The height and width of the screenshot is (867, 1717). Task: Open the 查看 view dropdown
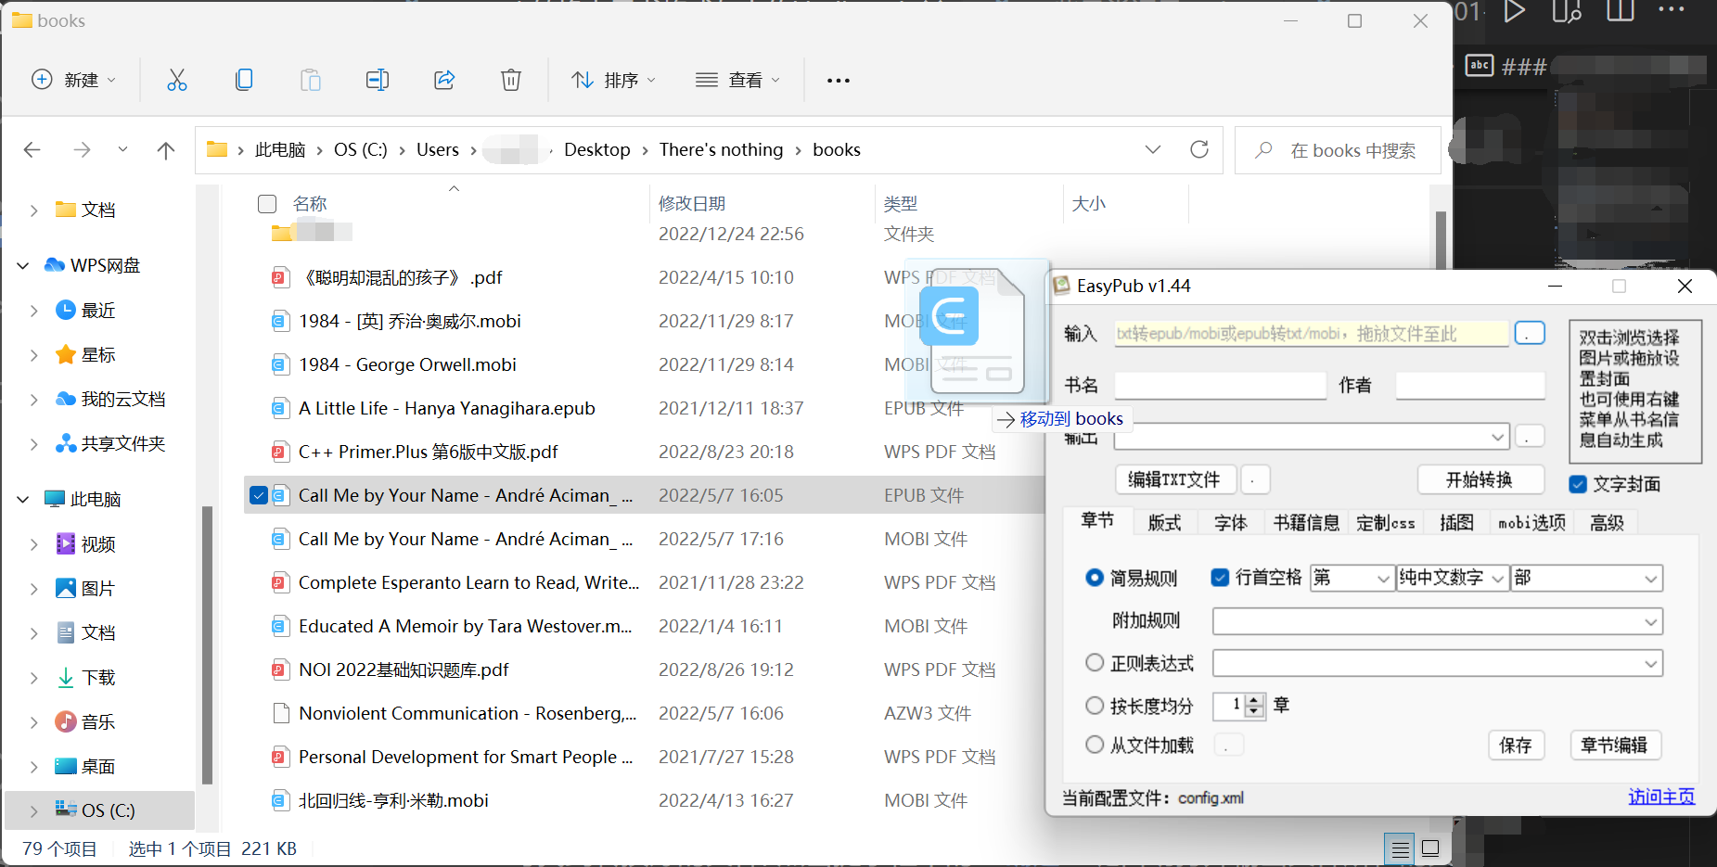tap(738, 80)
